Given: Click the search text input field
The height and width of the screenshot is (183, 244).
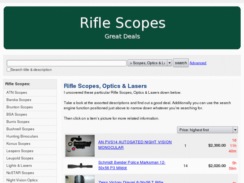Looking at the screenshot, I should coord(66,63).
